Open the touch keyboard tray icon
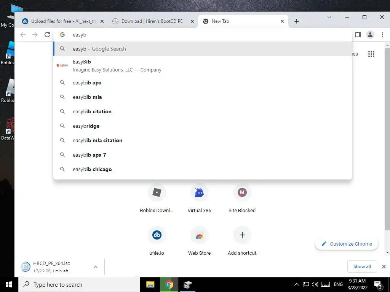 tap(325, 284)
